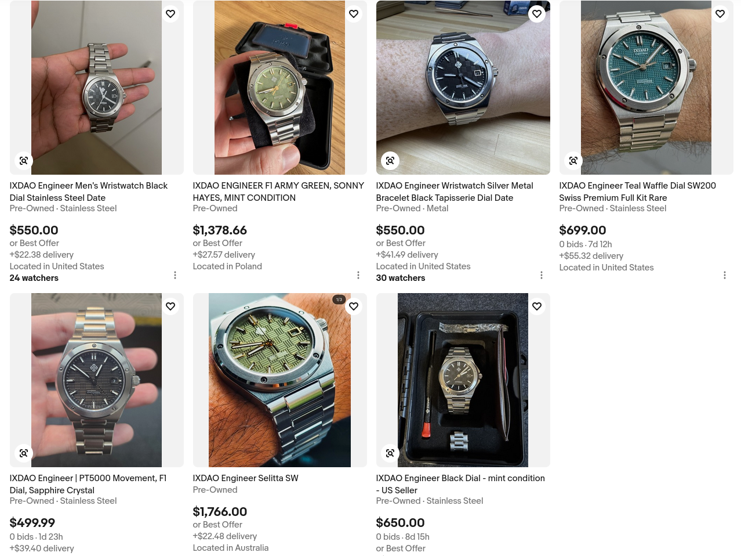View the green dial Selitta SW watch photo

[x=279, y=380]
